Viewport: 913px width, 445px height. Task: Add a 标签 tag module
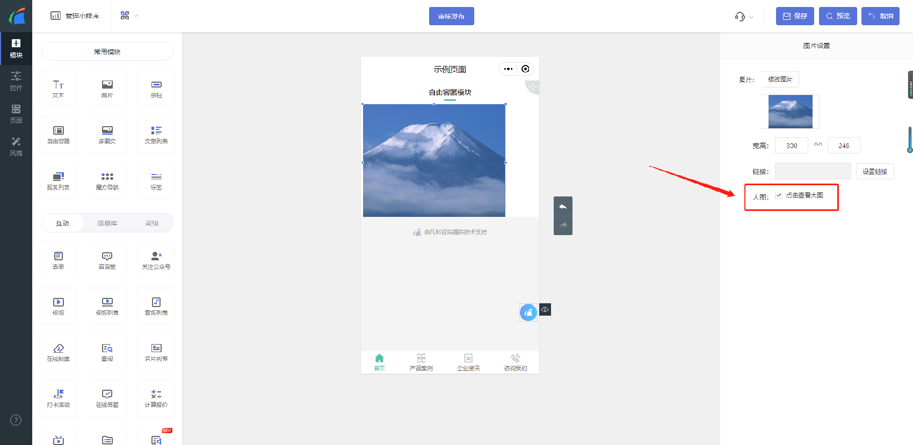pyautogui.click(x=156, y=181)
